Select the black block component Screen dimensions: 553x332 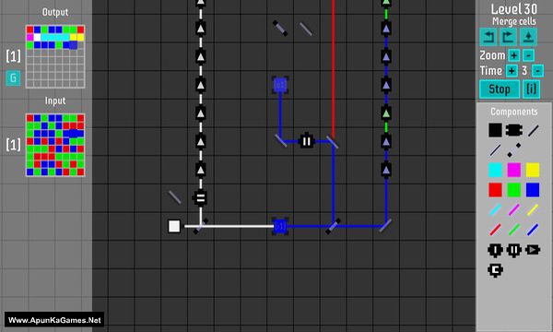495,130
